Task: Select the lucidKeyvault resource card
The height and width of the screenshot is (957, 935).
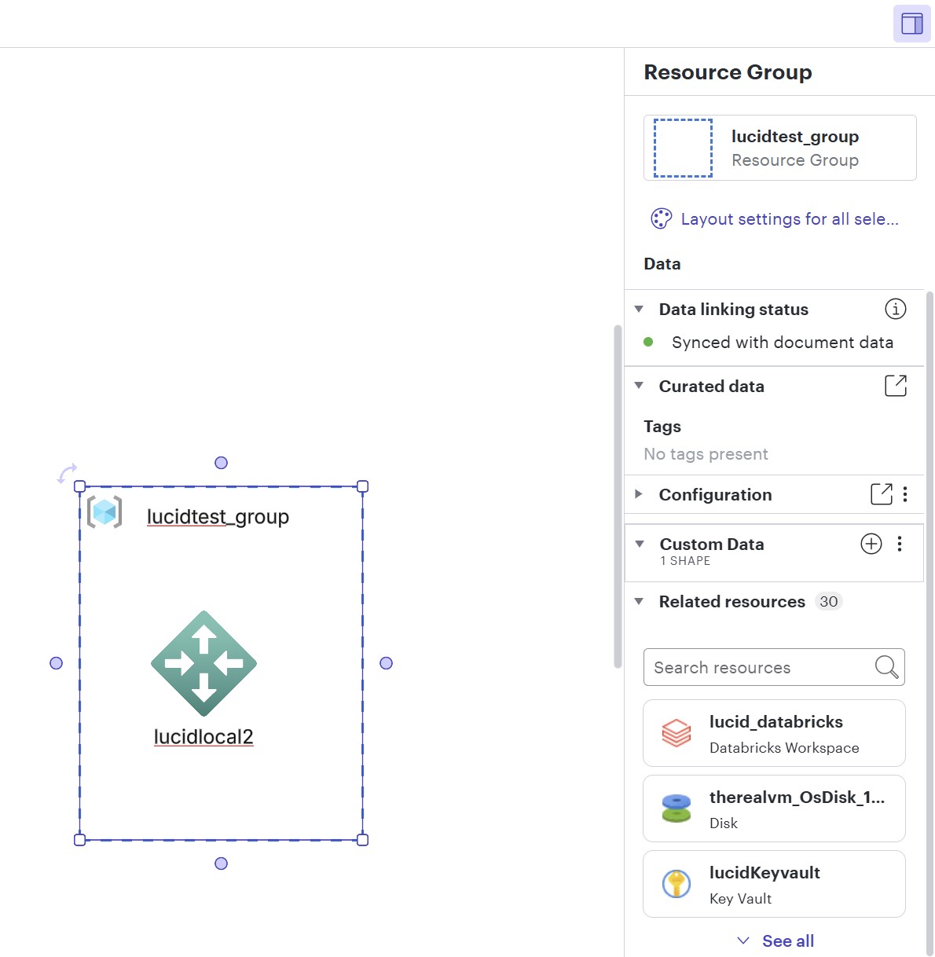Action: (x=774, y=884)
